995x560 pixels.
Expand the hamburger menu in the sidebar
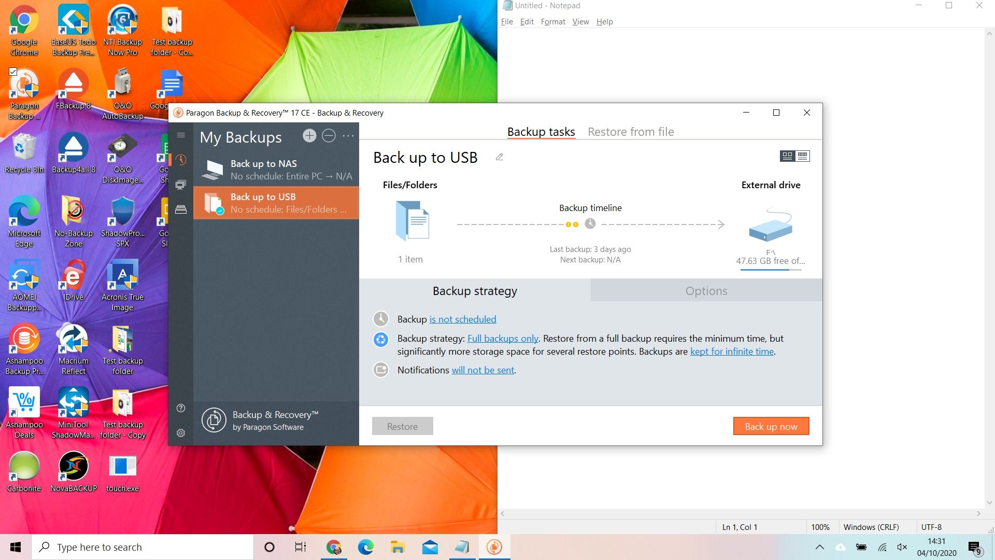pyautogui.click(x=181, y=135)
